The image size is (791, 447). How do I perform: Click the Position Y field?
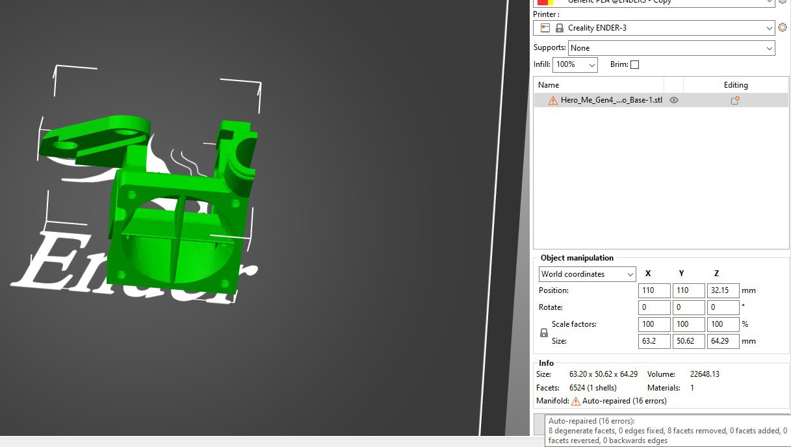pos(688,290)
